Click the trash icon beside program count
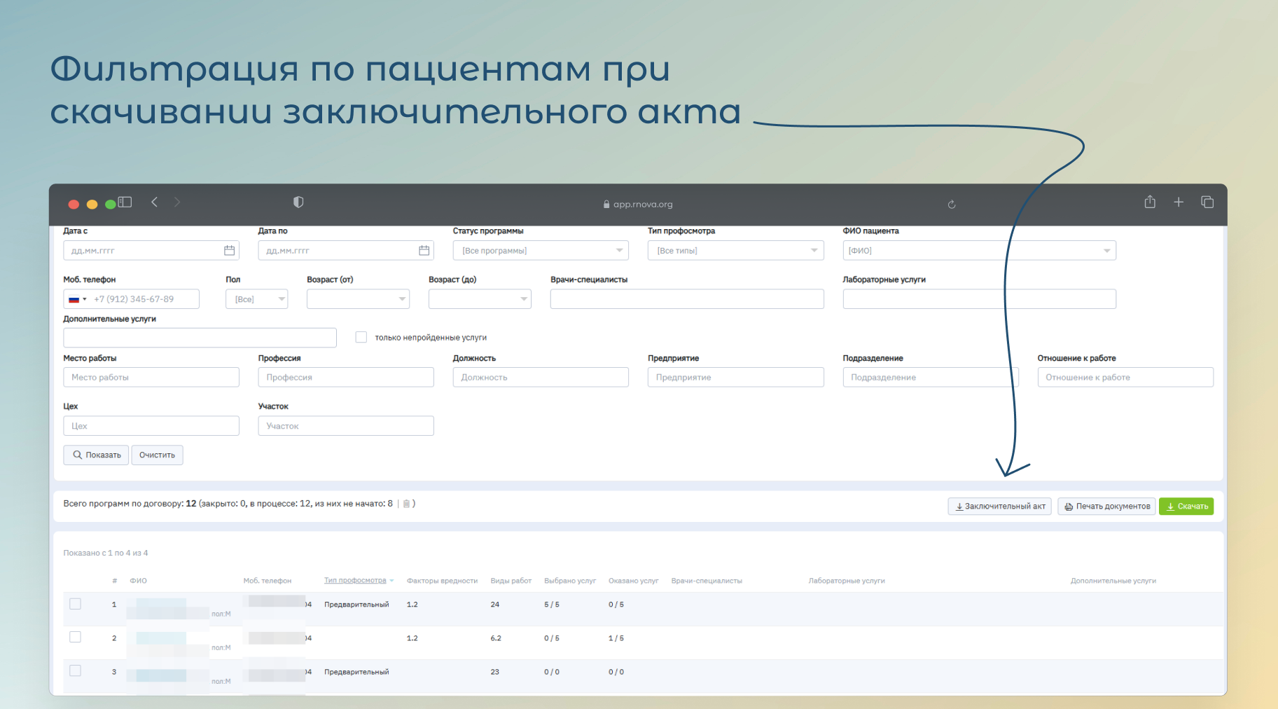This screenshot has width=1278, height=709. [406, 504]
